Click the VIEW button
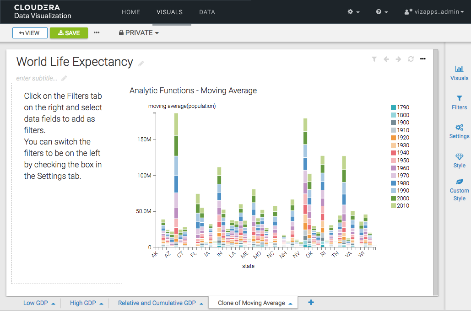This screenshot has height=311, width=471. (30, 33)
